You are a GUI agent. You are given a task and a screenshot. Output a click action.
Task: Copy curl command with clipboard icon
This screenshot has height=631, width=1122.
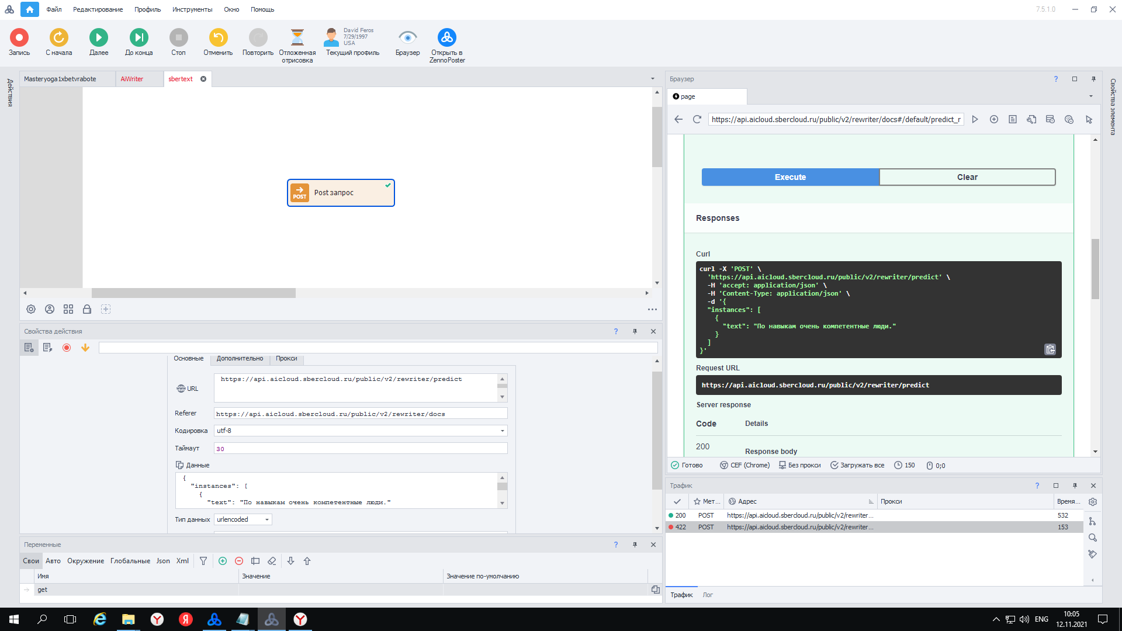point(1050,349)
